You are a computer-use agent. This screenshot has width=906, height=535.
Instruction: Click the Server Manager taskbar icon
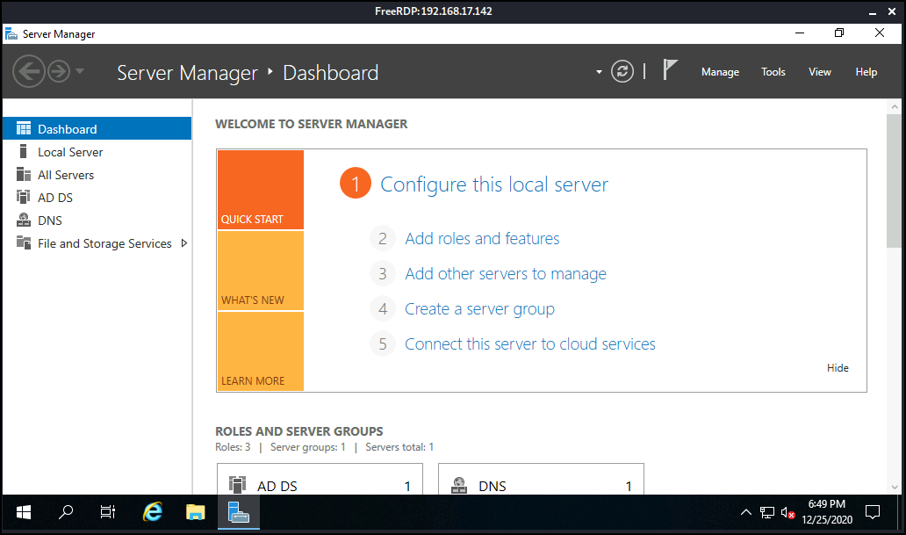click(x=239, y=512)
